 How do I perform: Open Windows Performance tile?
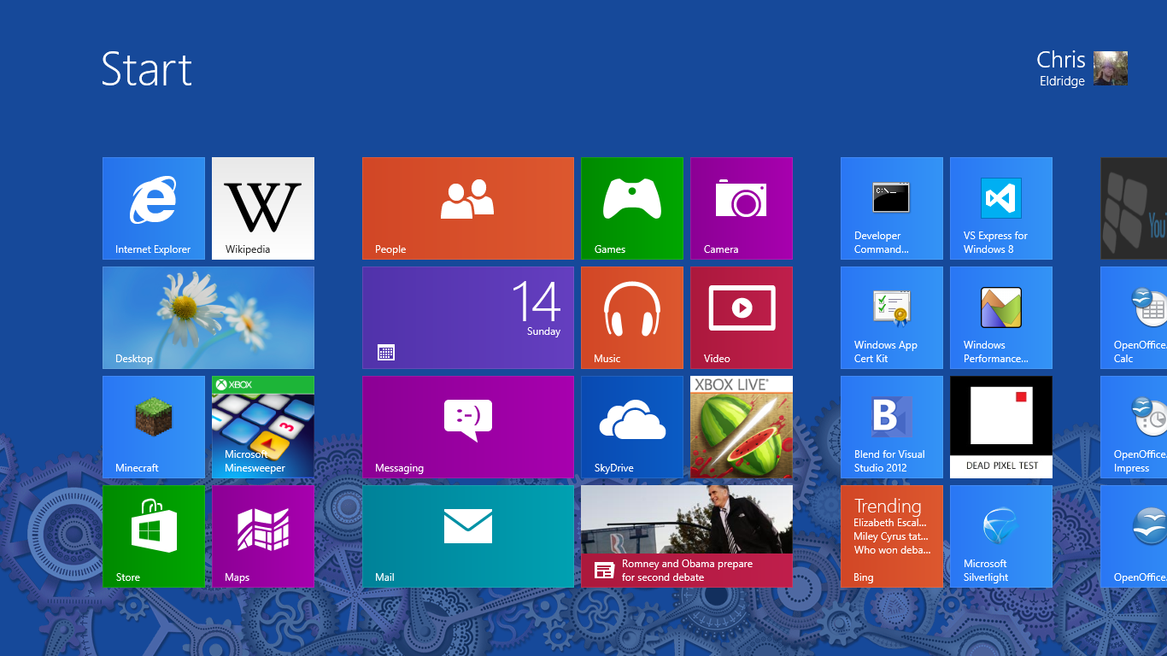coord(1001,318)
